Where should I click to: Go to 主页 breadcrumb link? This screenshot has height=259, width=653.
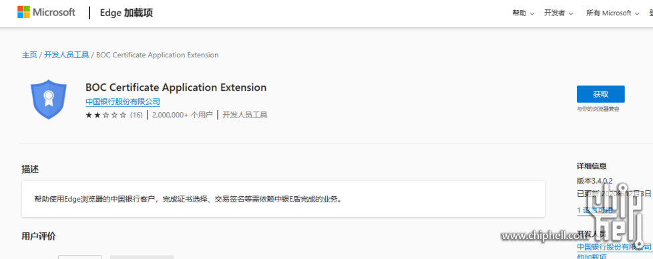tap(29, 55)
